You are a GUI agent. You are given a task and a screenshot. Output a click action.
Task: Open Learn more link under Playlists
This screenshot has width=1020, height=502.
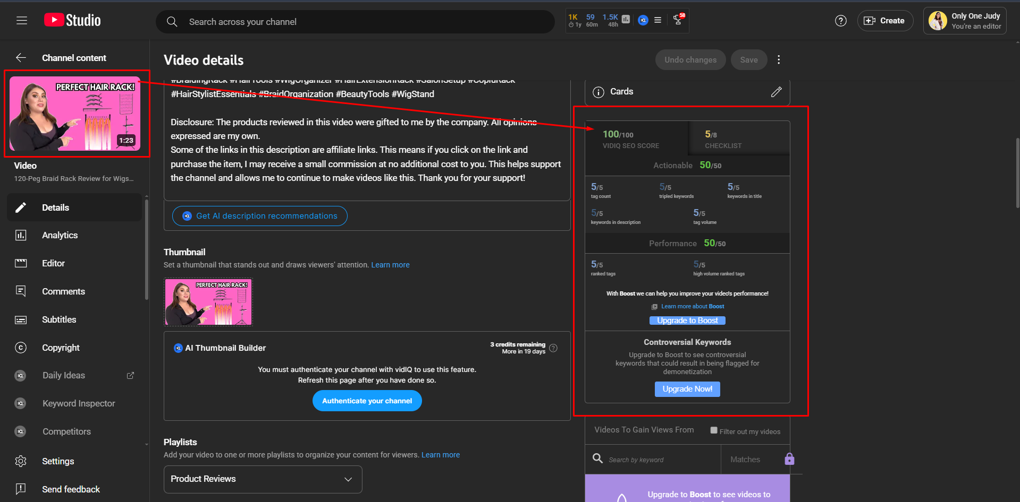(441, 455)
